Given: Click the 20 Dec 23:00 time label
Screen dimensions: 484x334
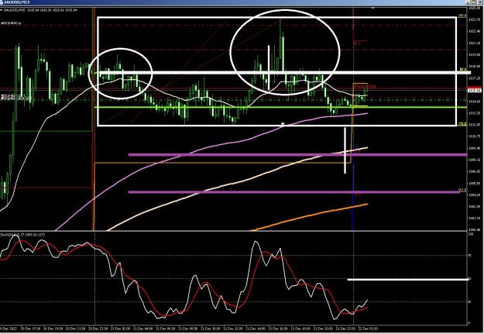Looking at the screenshot, I should [98, 329].
